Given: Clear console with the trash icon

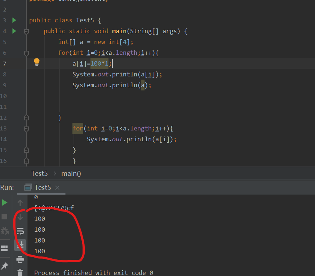Looking at the screenshot, I should point(20,273).
